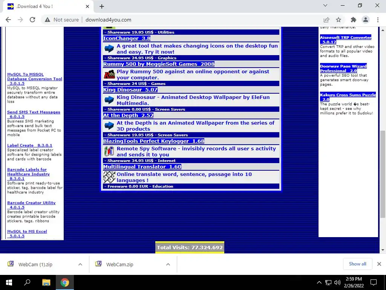The height and width of the screenshot is (290, 386).
Task: Click 'Freeware 0.00 EUR - Education' text
Action: point(140,186)
